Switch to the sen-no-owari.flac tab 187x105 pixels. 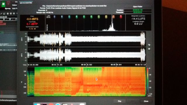(26, 3)
